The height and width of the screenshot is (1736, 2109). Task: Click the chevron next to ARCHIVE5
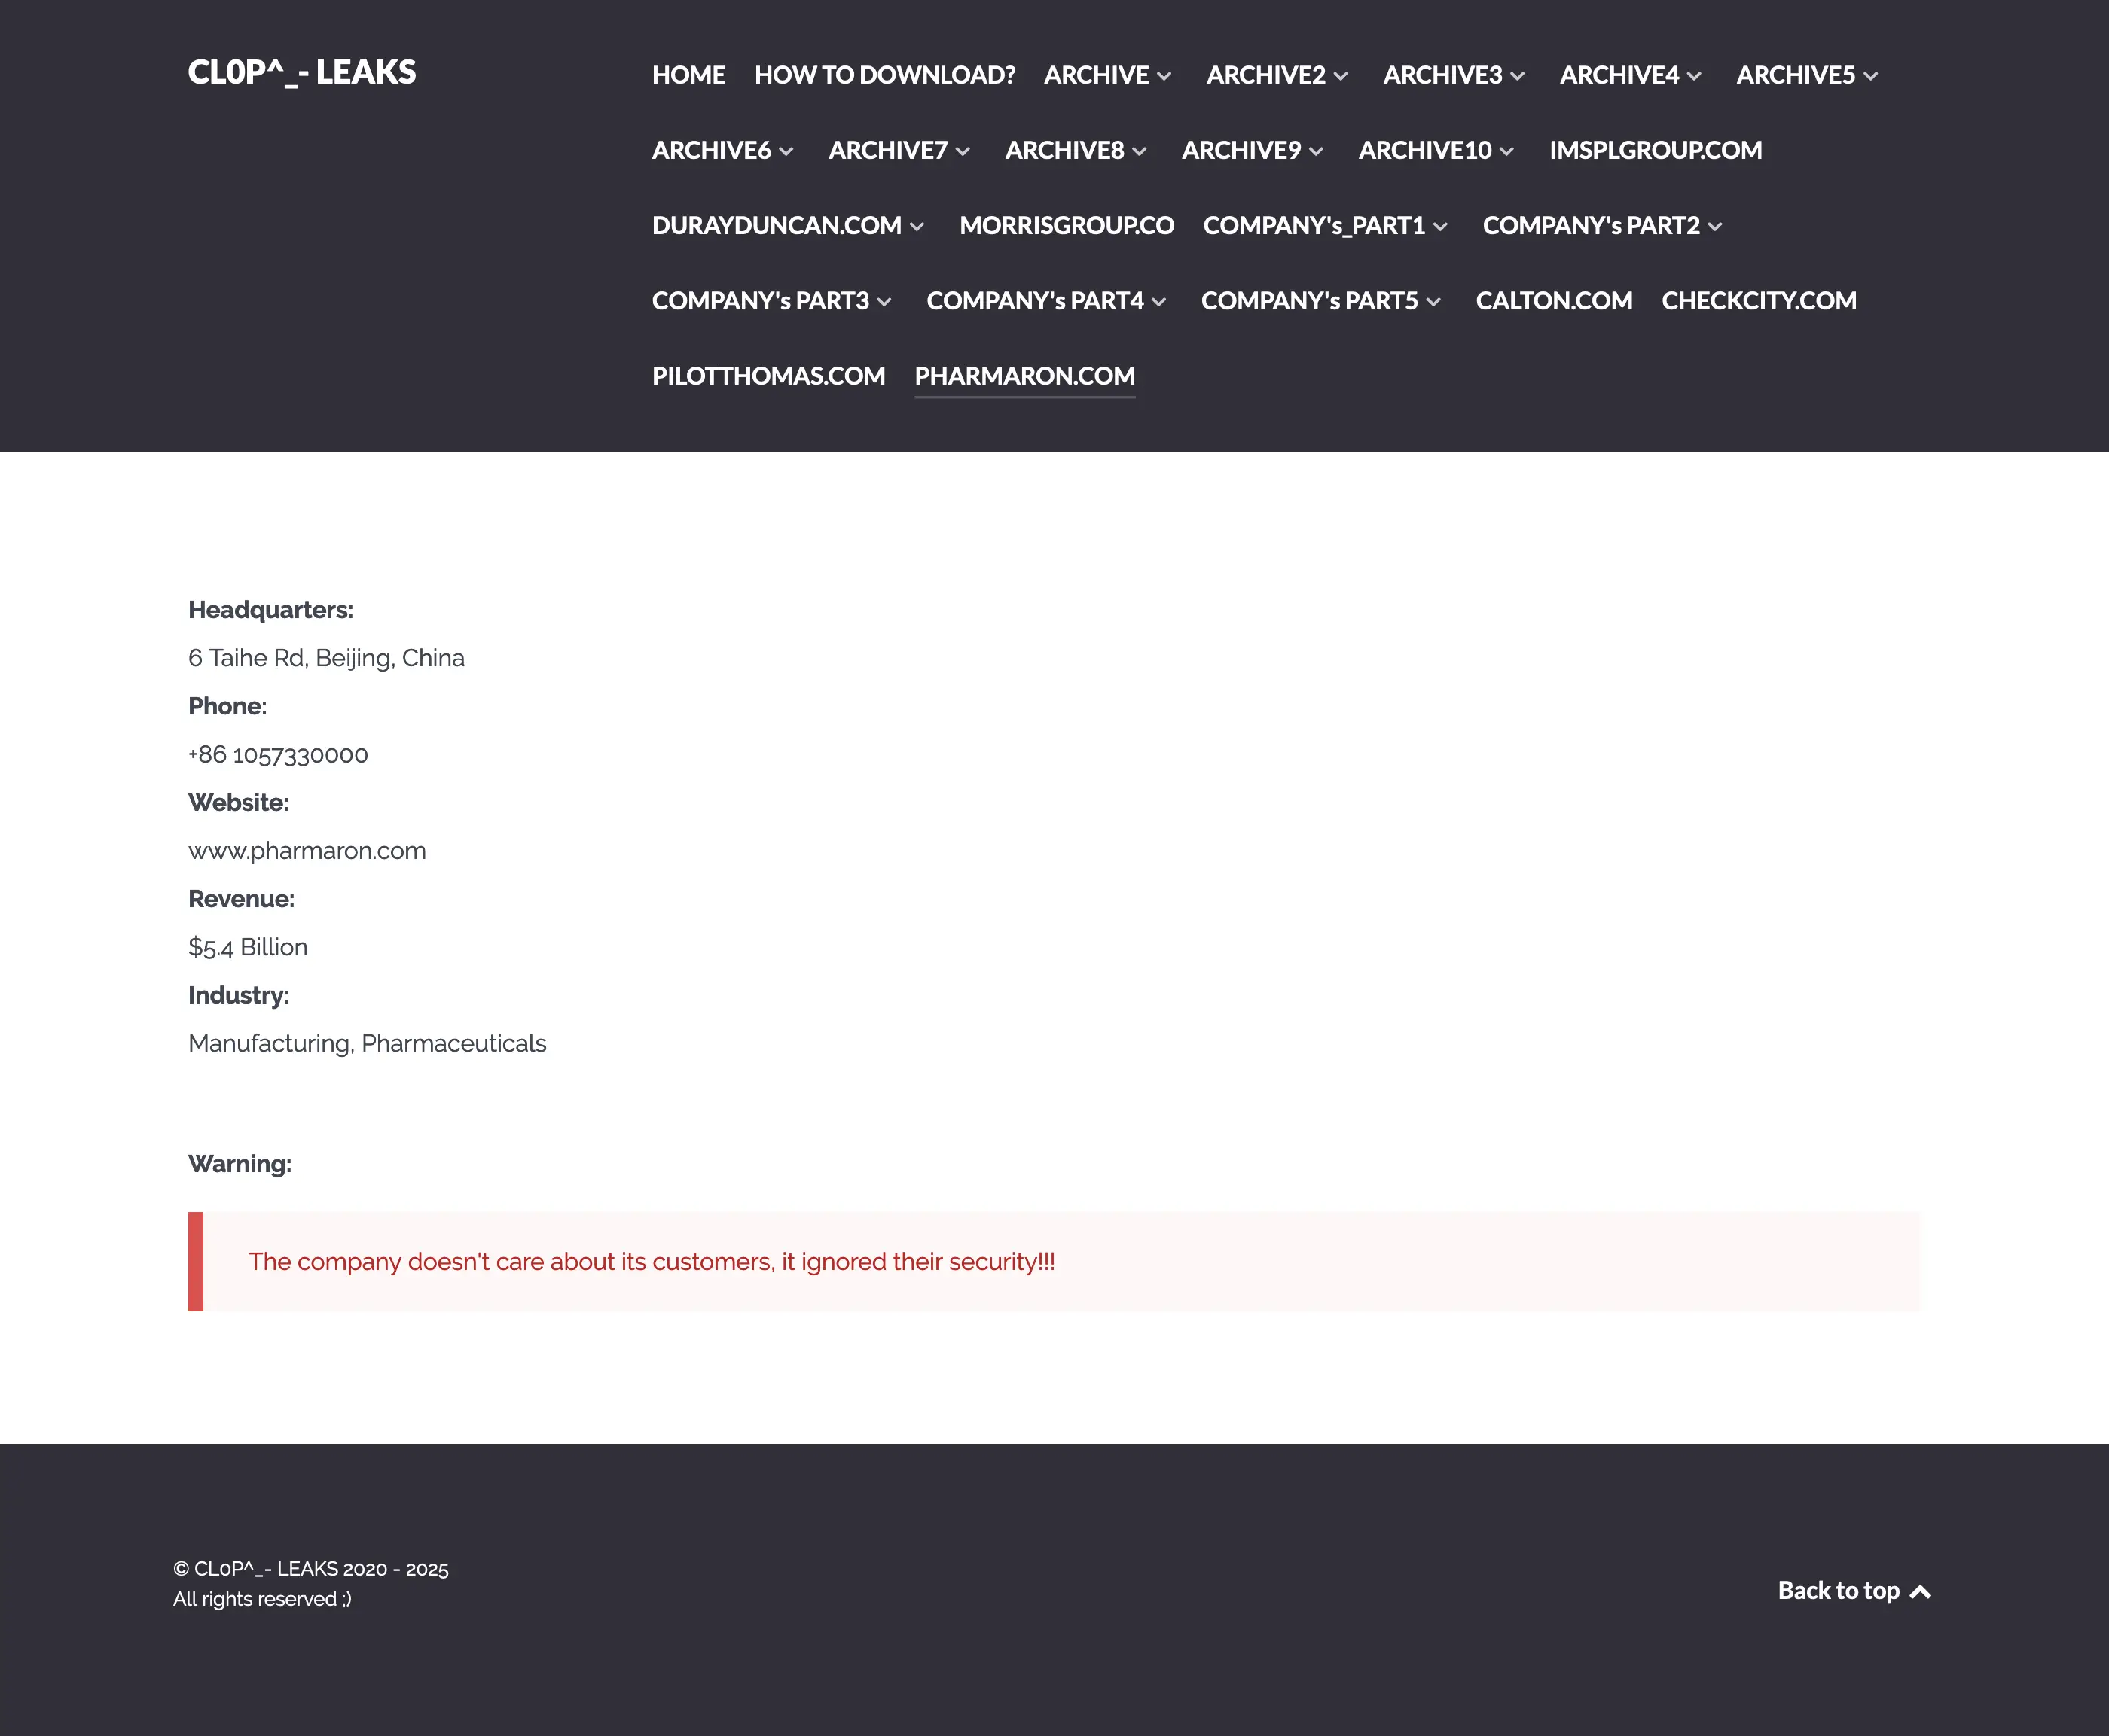click(x=1871, y=76)
